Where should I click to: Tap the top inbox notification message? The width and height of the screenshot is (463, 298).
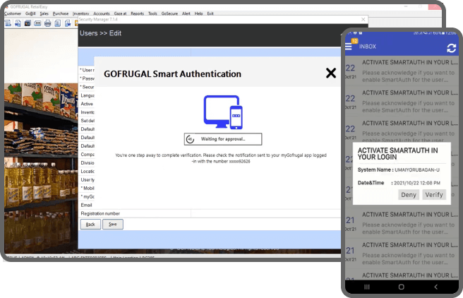(x=406, y=68)
